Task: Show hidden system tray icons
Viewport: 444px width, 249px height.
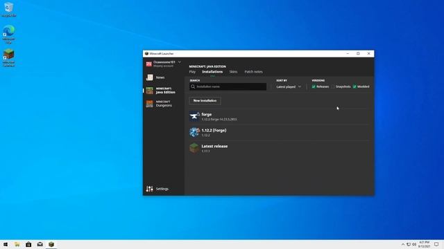Action: [403, 244]
